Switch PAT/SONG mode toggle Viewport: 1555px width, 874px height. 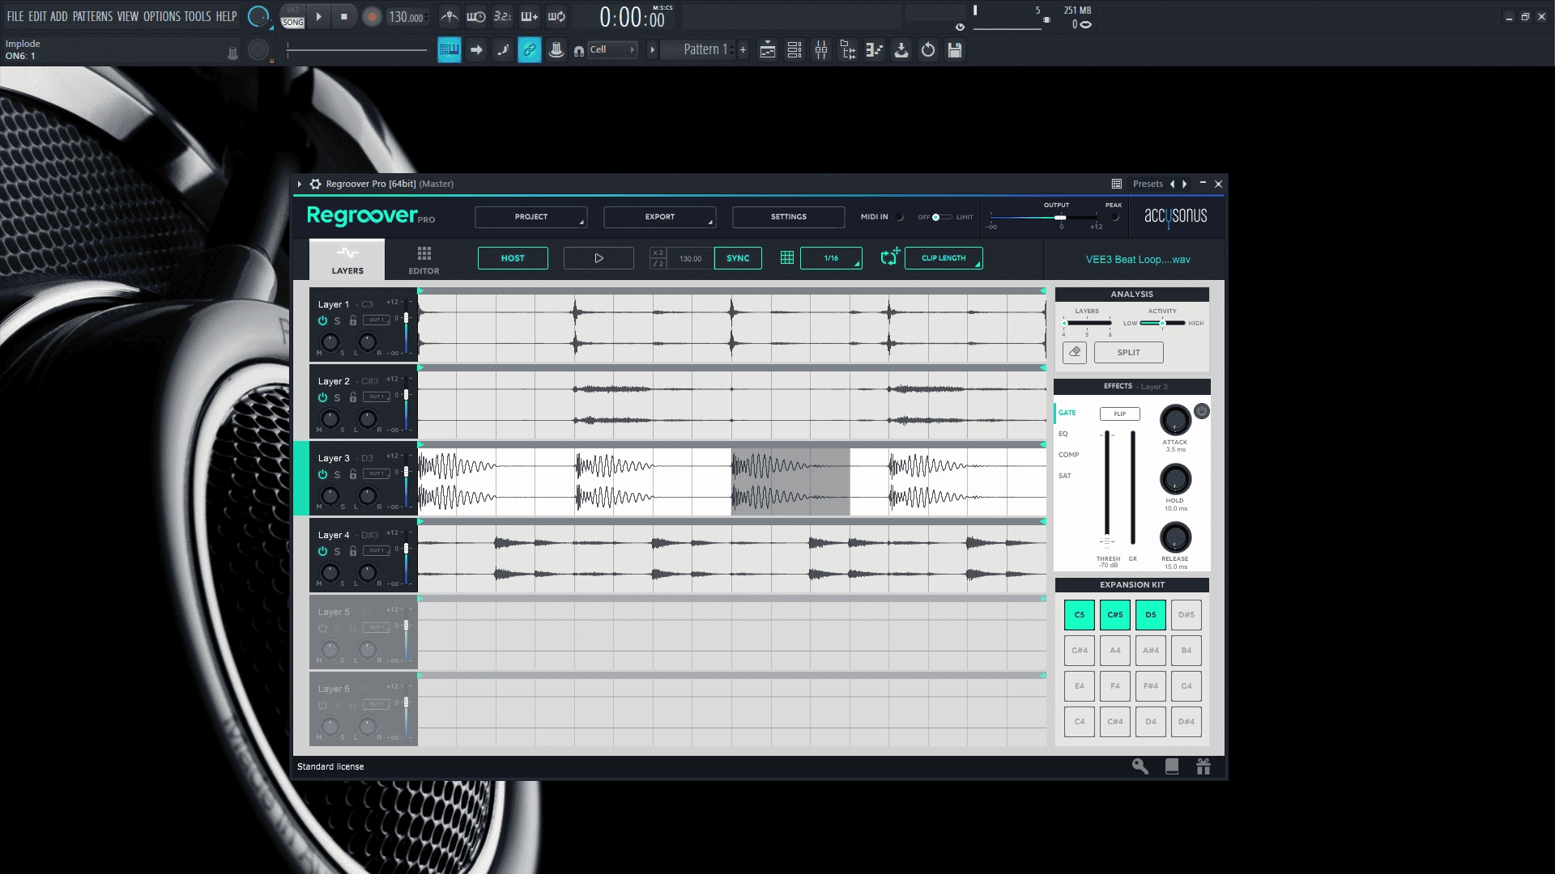tap(293, 16)
